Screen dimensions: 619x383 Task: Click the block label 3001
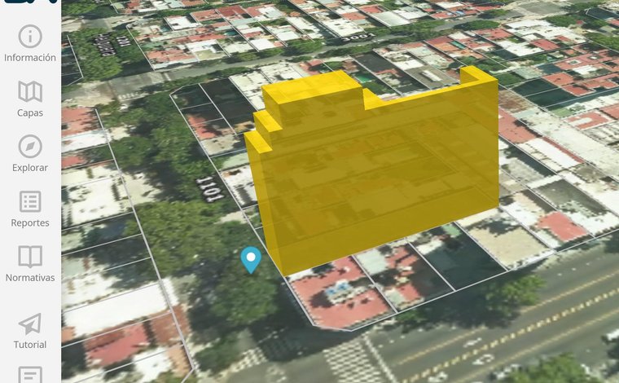[x=358, y=37]
